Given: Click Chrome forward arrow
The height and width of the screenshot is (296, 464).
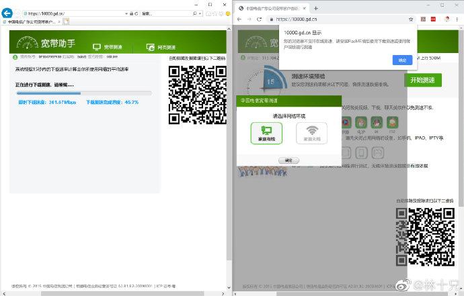Looking at the screenshot, I should click(249, 19).
